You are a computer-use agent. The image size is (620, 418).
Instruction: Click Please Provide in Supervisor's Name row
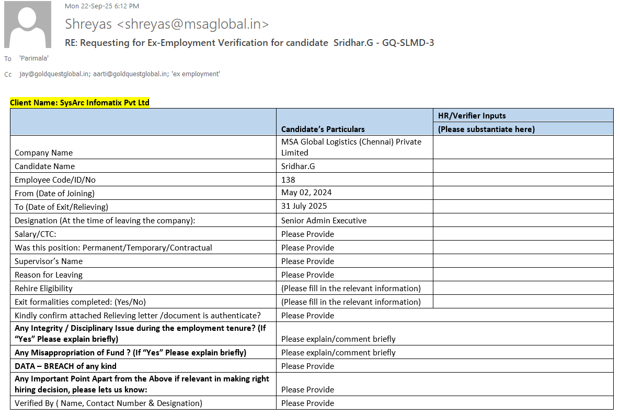click(307, 261)
